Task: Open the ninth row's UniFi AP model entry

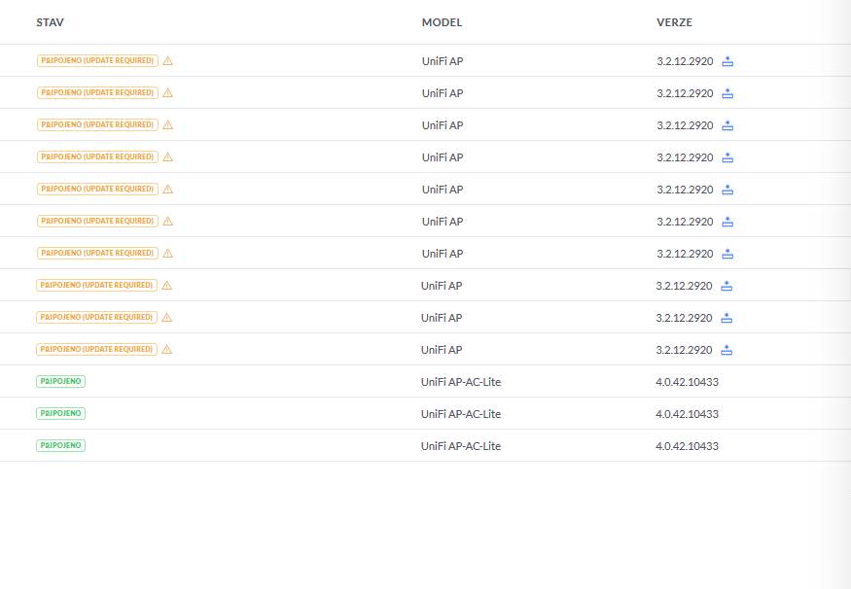Action: tap(442, 318)
